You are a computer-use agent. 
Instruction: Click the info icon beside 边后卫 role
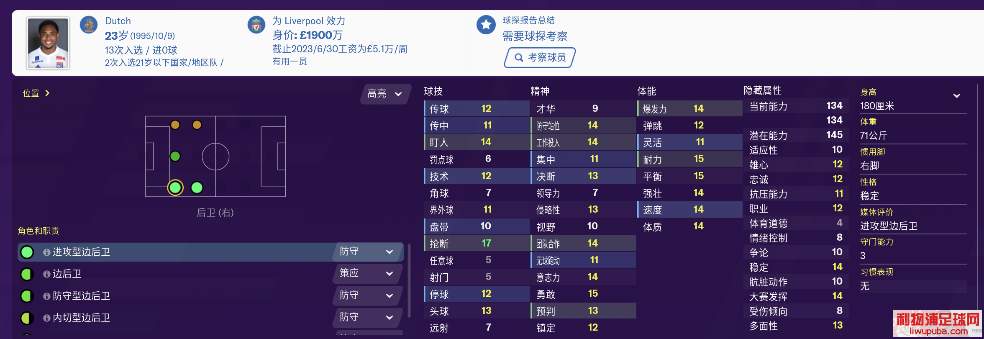coord(47,274)
